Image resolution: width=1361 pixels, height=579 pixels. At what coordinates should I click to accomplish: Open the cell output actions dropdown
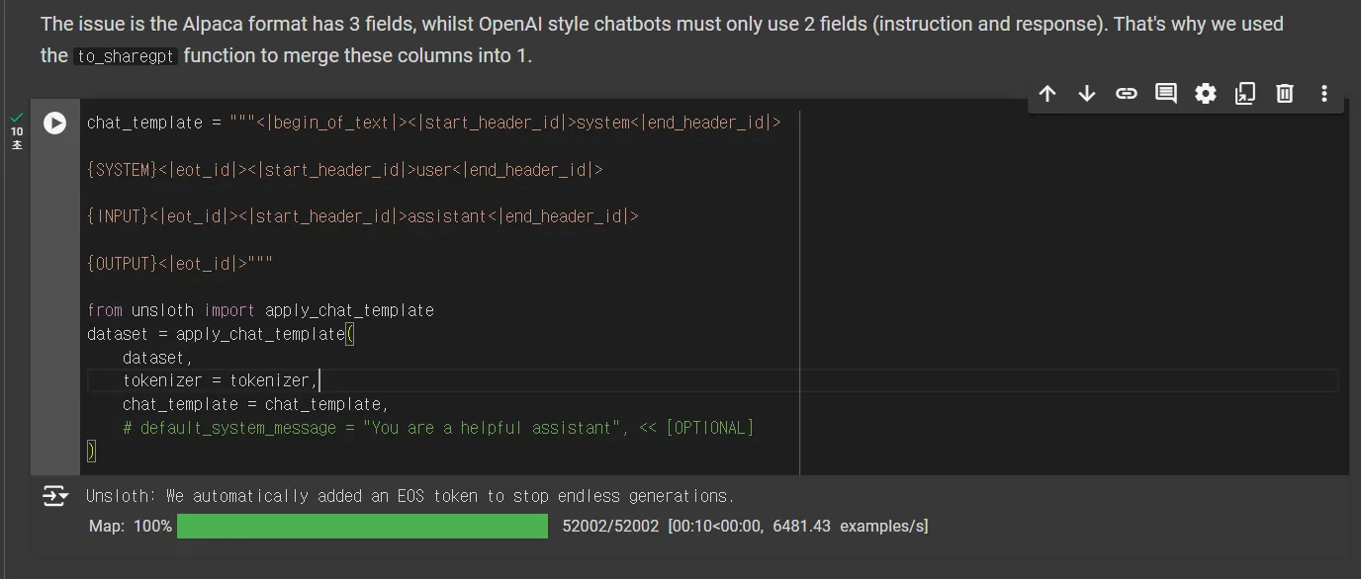tap(54, 496)
